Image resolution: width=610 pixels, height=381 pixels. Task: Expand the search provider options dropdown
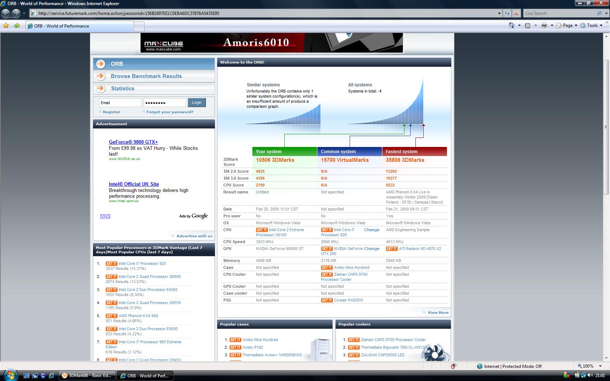tap(606, 13)
